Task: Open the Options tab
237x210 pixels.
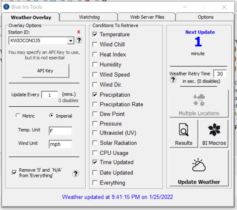Action: 205,17
